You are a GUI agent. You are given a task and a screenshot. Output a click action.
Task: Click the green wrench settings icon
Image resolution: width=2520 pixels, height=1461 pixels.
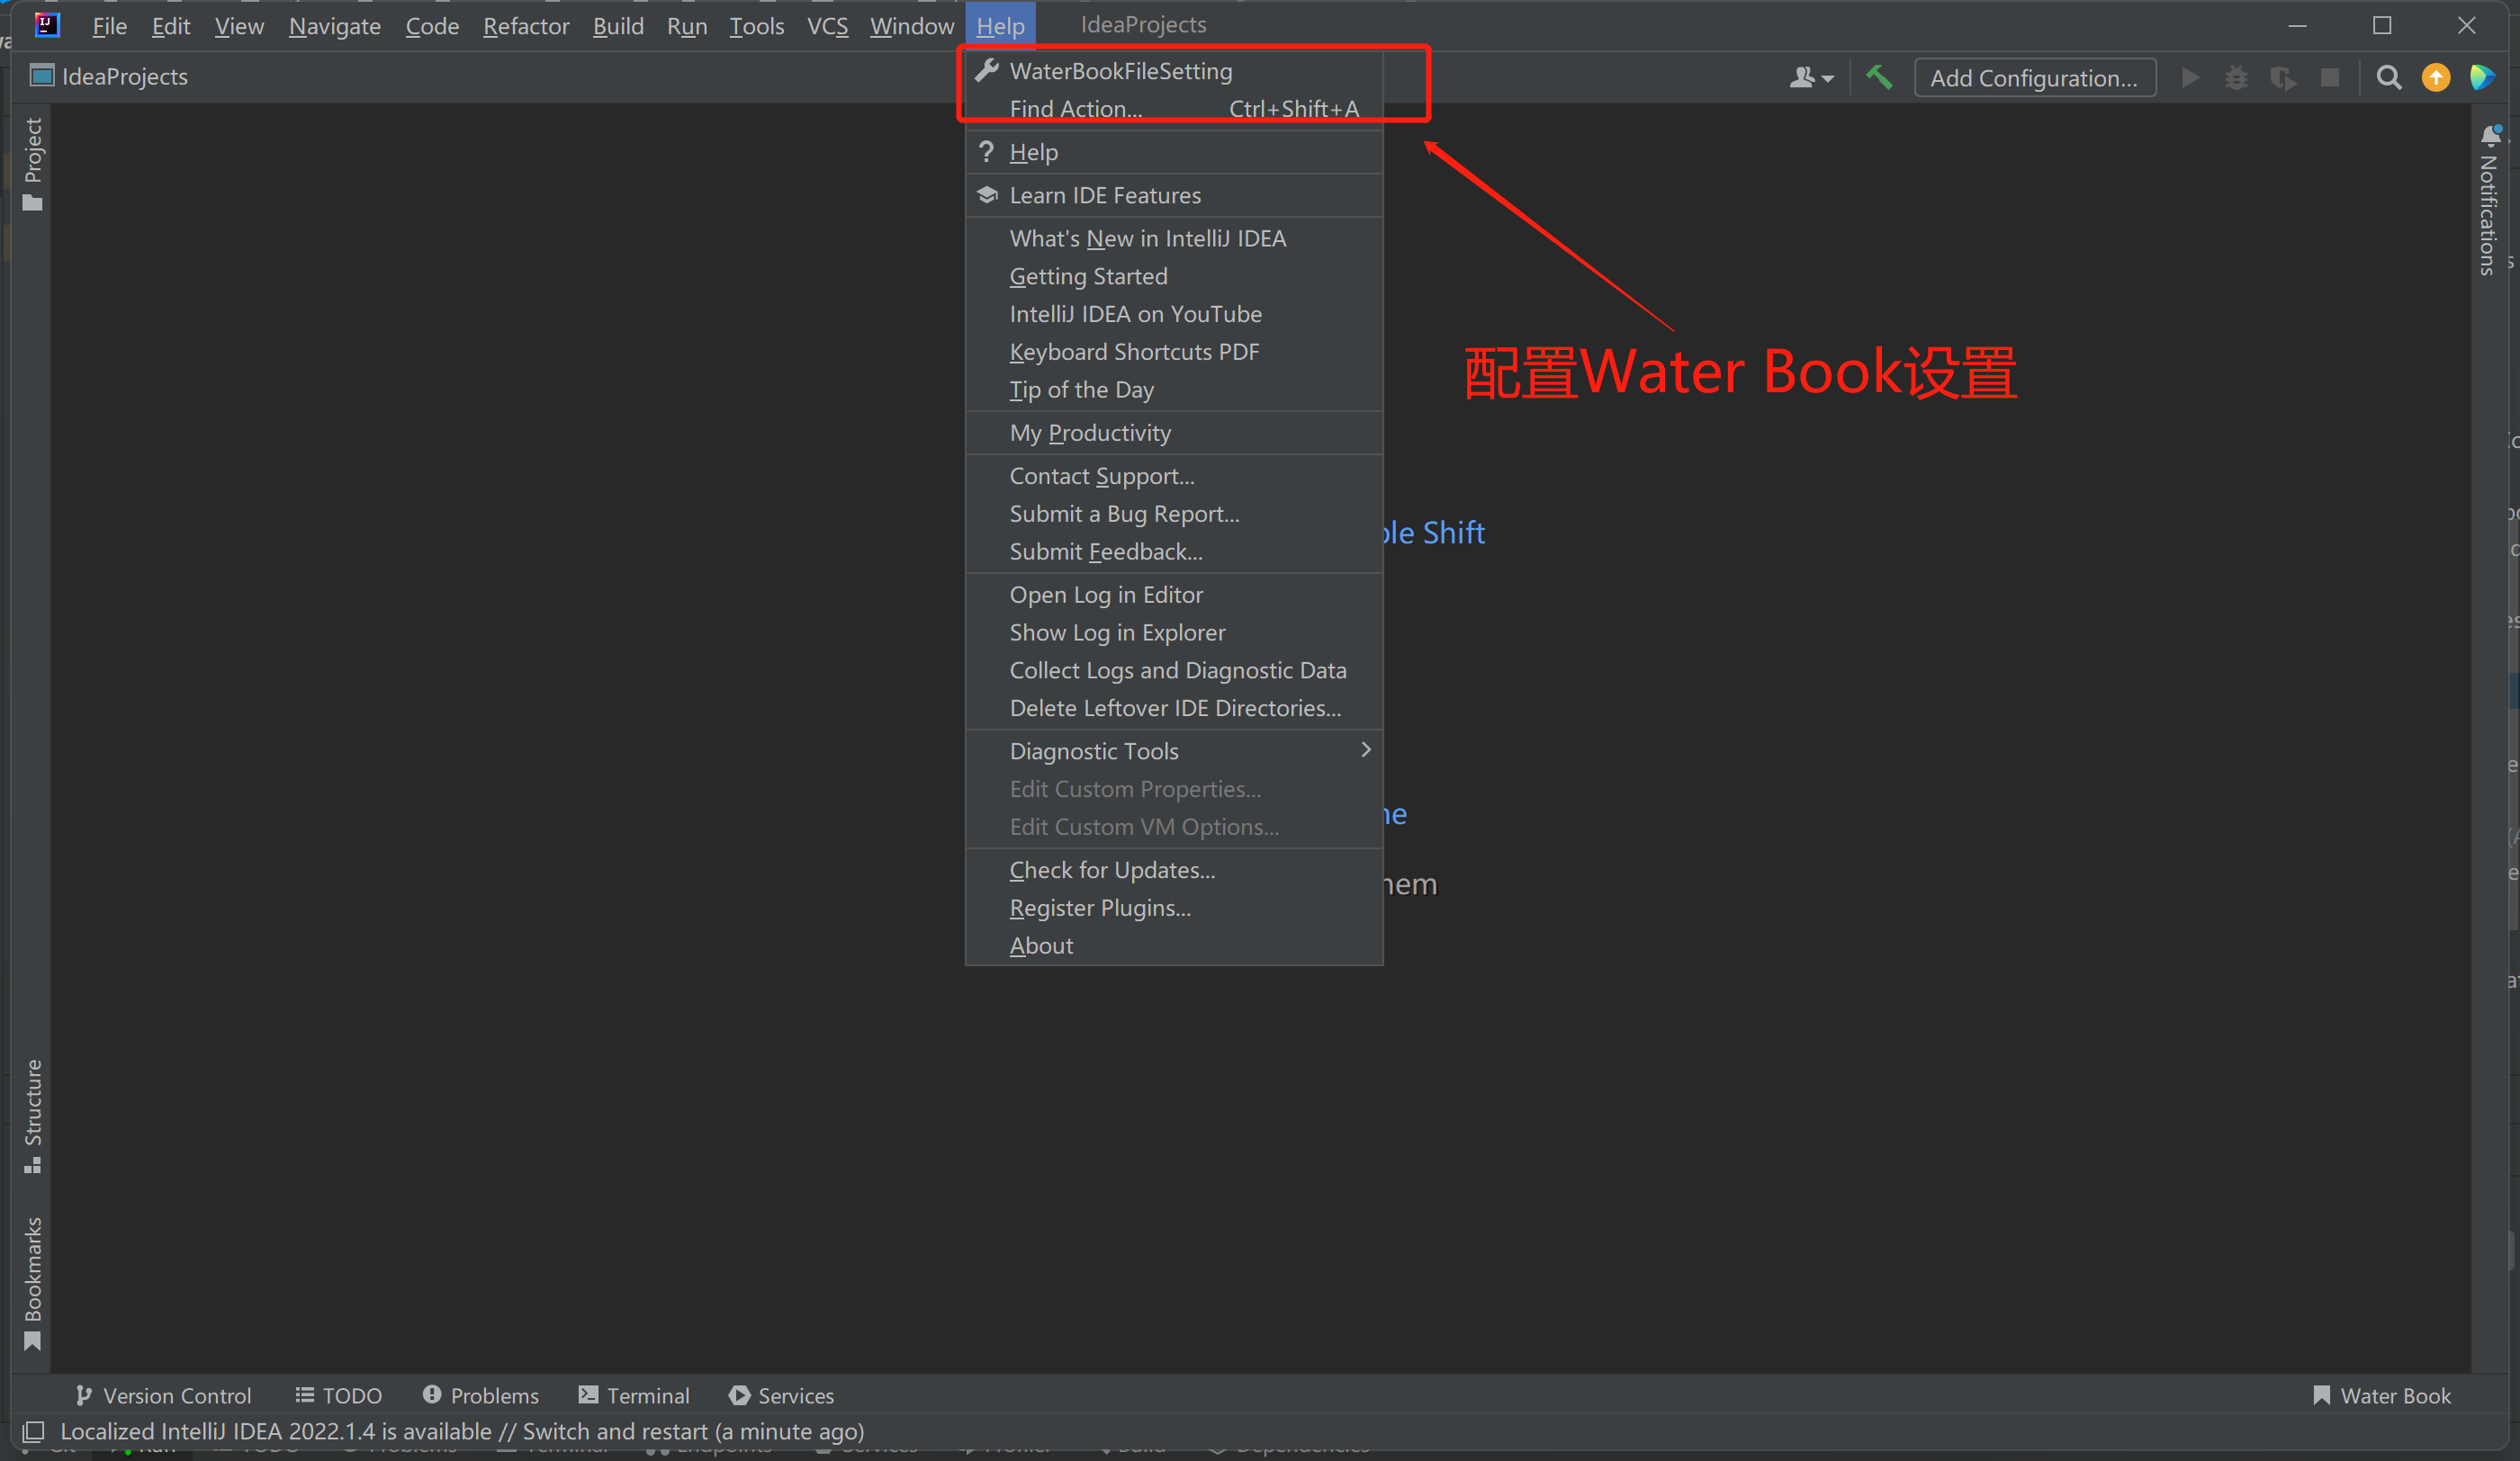click(x=1879, y=77)
